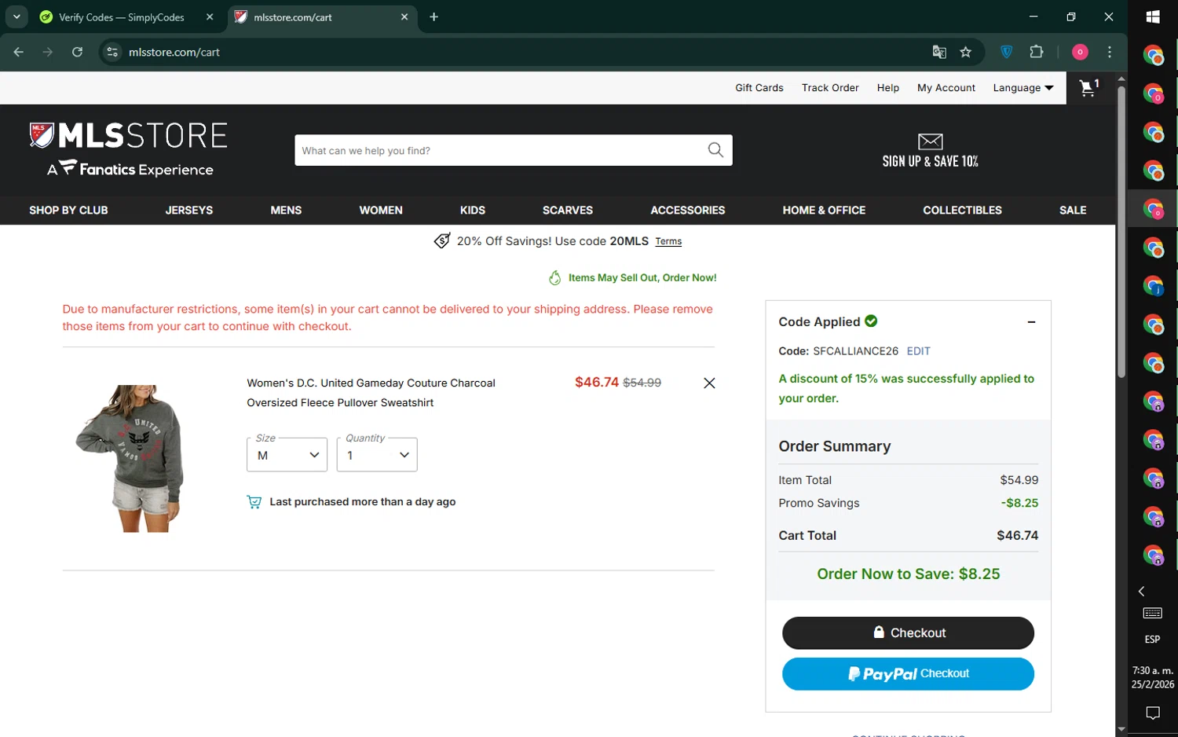Open the Kids menu
1178x737 pixels.
coord(473,211)
